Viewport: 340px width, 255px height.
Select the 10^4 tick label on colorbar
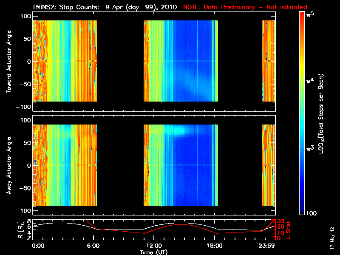311,79
